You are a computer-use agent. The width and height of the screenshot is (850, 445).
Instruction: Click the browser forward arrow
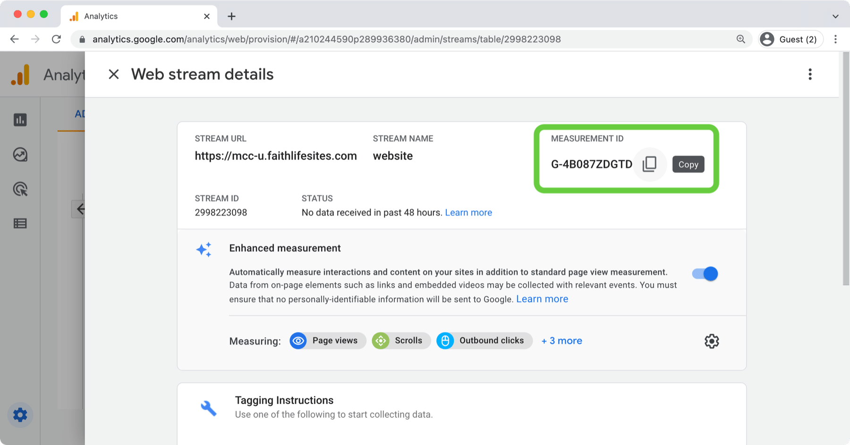[x=35, y=39]
